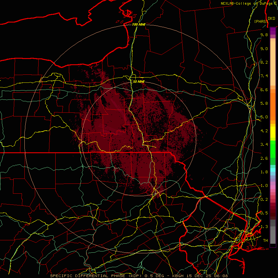Click the 5.0 legend value
The image size is (278, 278).
coord(264,117)
